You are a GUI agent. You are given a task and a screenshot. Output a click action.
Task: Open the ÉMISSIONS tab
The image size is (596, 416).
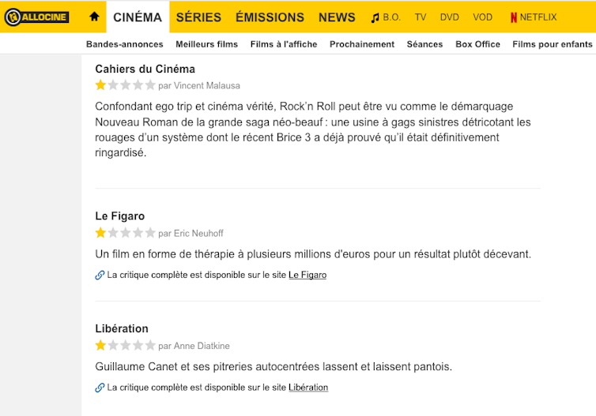270,17
